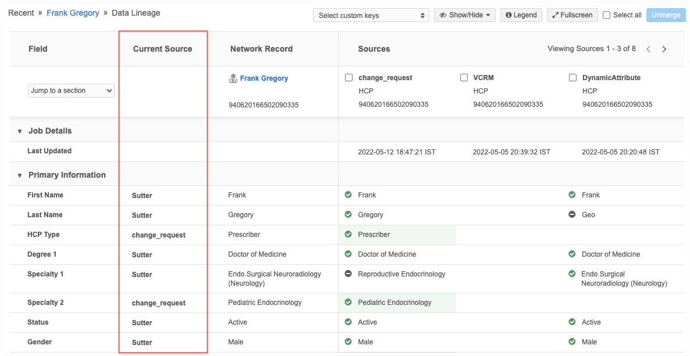Click green check beside DynamicAttribute Male value
Viewport: 690px width, 356px height.
(x=572, y=342)
